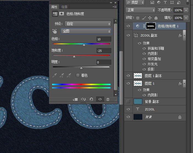Open the 正常 blend mode dropdown
The image size is (193, 153).
click(141, 10)
